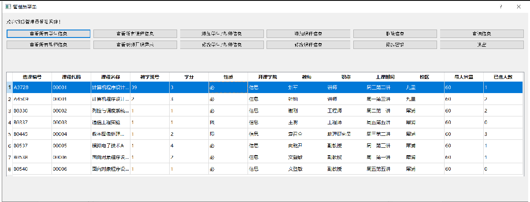
Task: Click the 职称 column header
Action: (x=346, y=77)
